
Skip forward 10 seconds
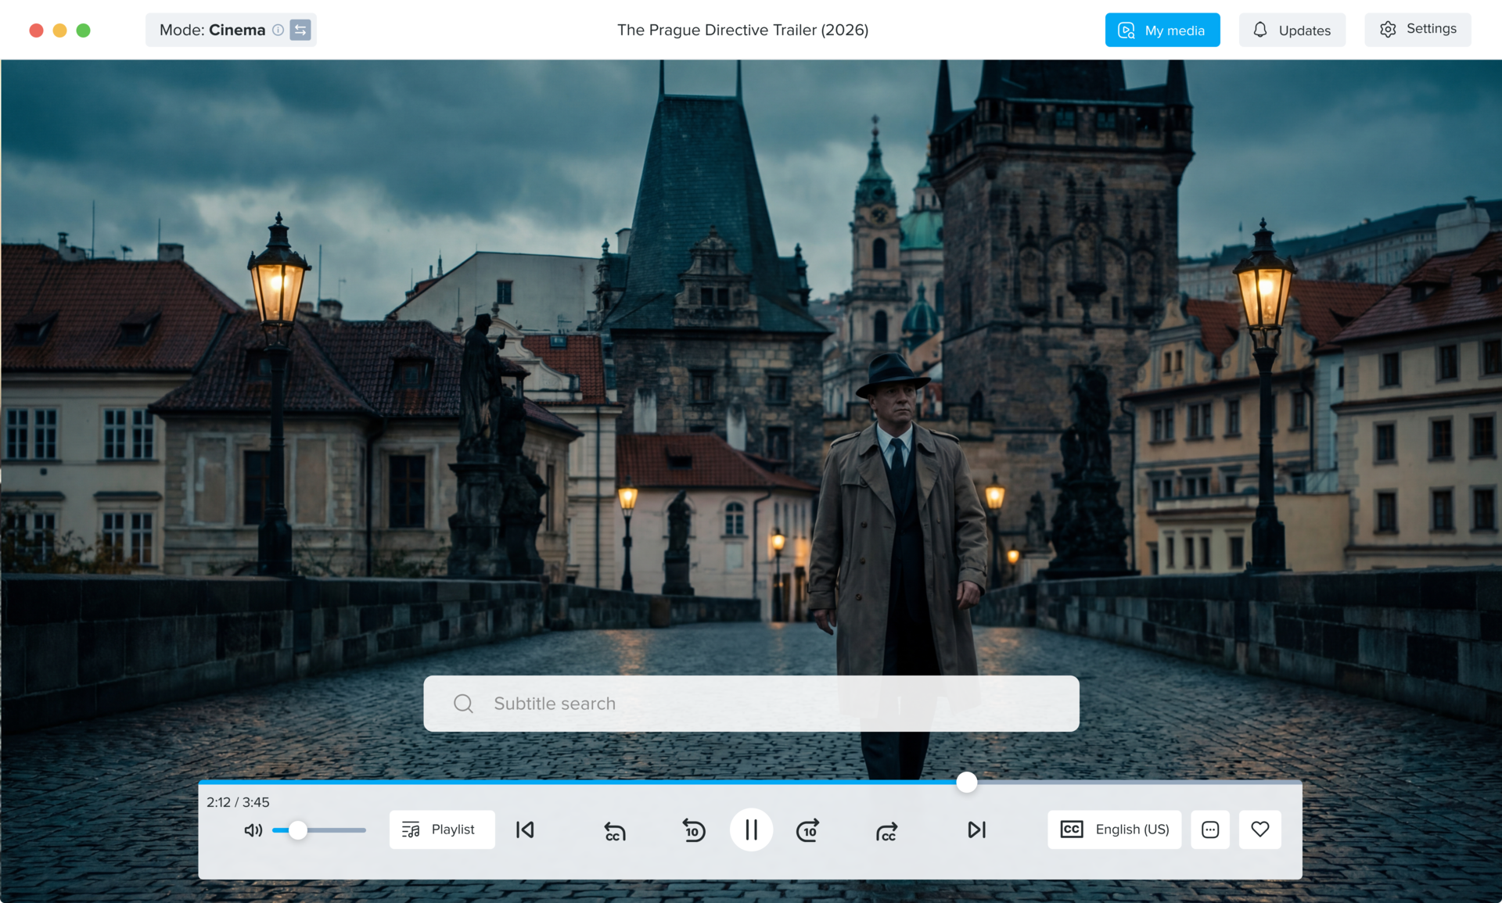pyautogui.click(x=808, y=830)
